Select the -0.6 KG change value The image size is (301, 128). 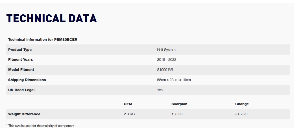pyautogui.click(x=241, y=114)
